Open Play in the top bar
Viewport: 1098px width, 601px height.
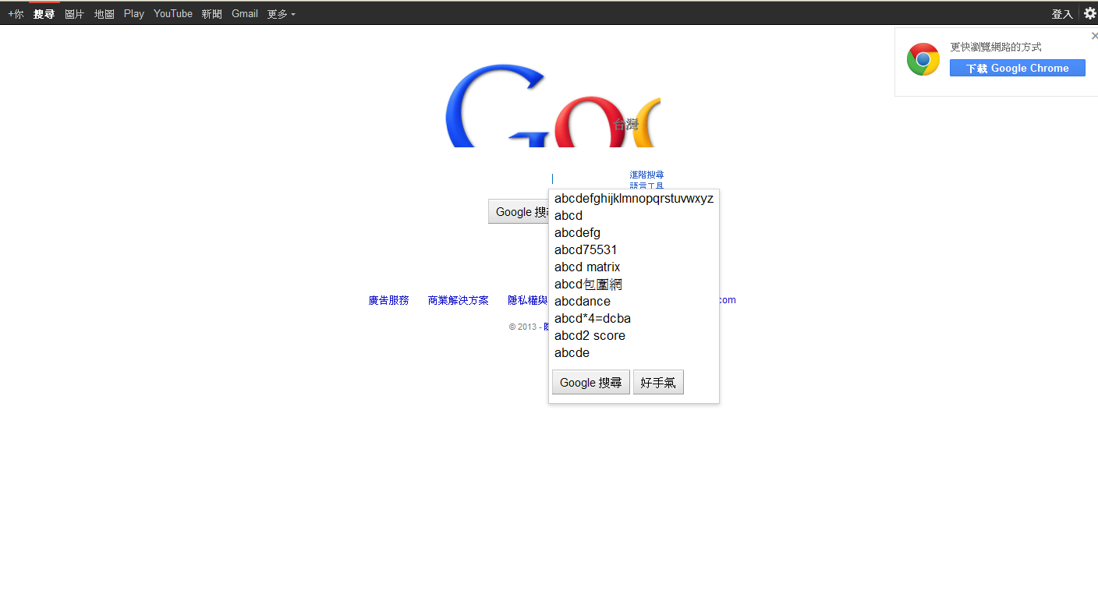click(133, 14)
